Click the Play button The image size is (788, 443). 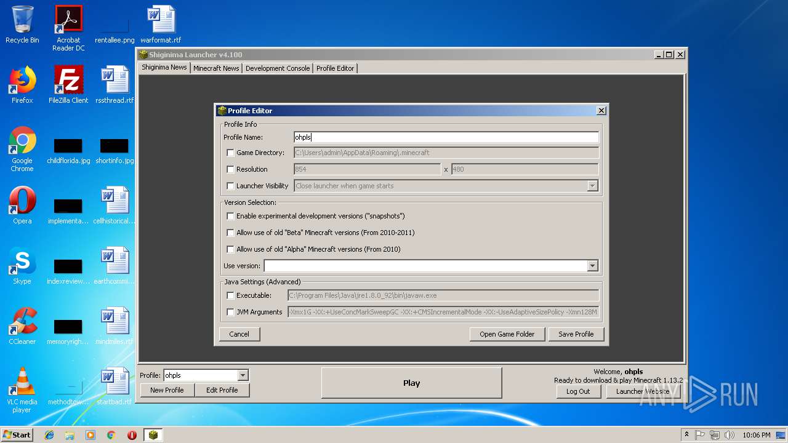(412, 383)
